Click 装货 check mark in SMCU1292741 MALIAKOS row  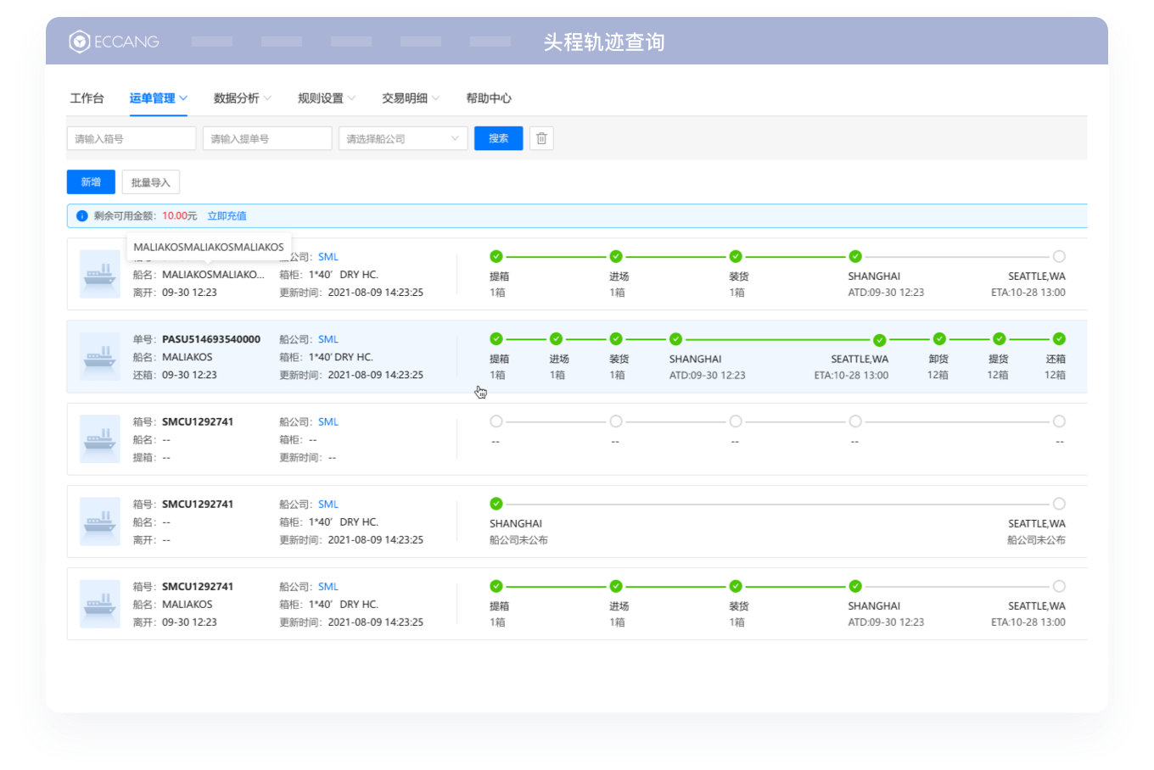click(x=736, y=586)
